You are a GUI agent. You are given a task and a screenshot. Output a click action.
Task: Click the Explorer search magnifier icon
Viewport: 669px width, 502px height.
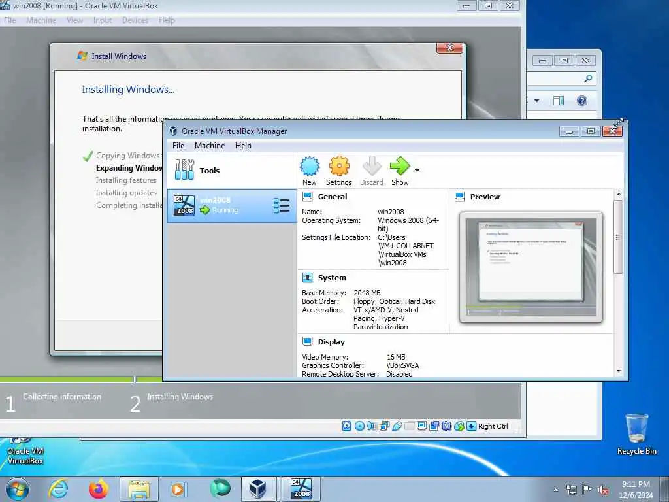[x=588, y=78]
